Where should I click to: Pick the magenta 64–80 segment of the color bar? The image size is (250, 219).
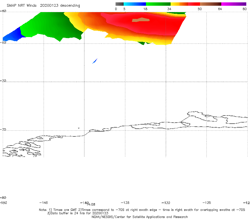[x=234, y=4]
